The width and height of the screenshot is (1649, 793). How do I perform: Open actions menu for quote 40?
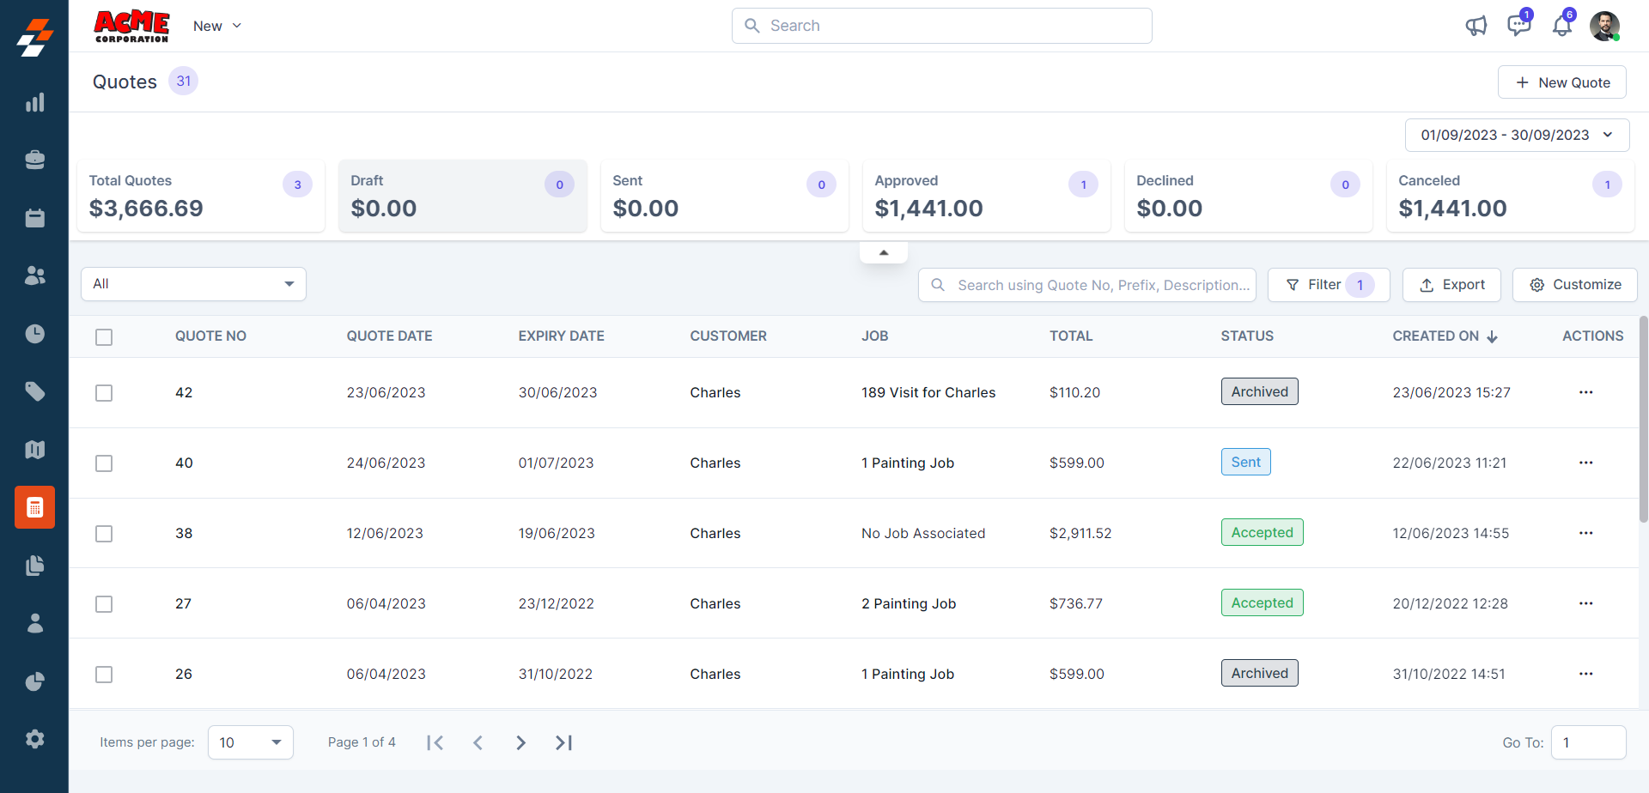click(1585, 463)
